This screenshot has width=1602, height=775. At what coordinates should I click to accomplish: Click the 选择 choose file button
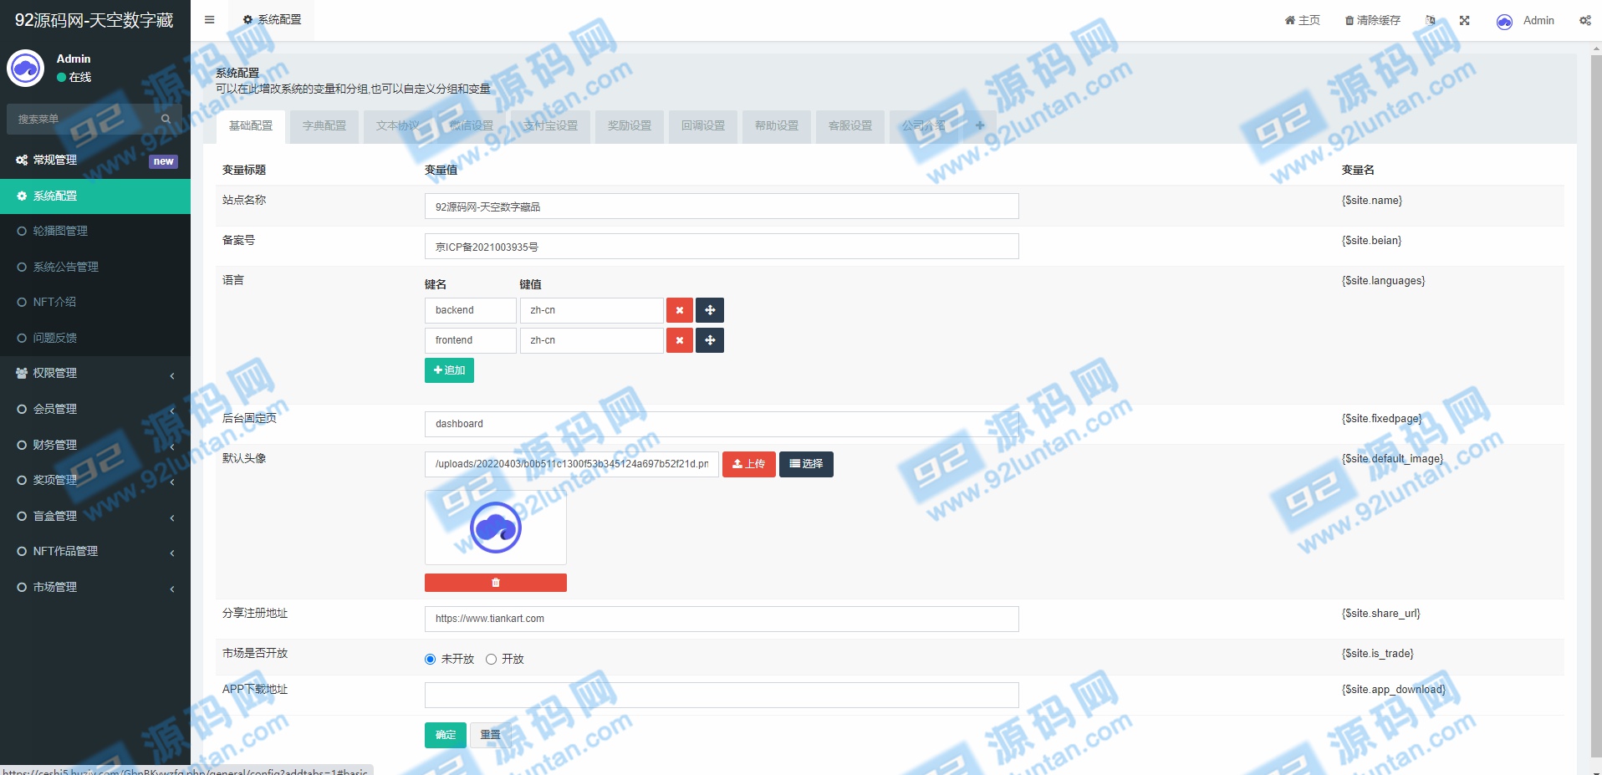pyautogui.click(x=806, y=464)
